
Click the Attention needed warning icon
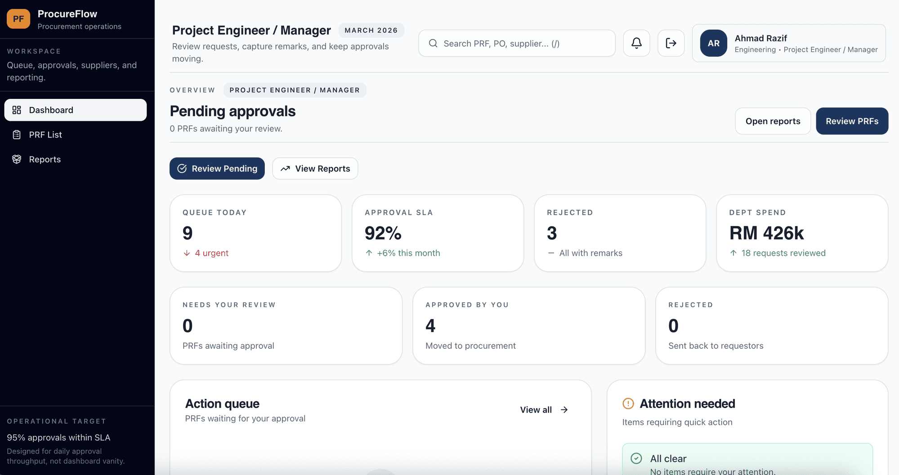[628, 404]
